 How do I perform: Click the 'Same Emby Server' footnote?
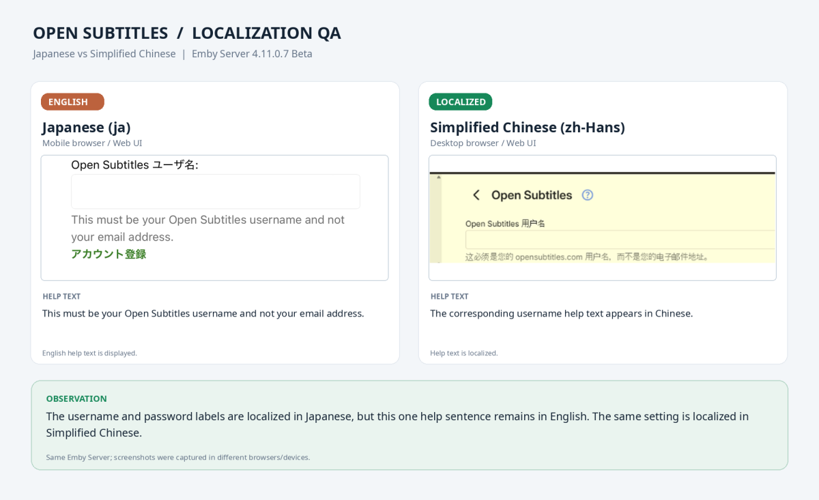tap(178, 457)
